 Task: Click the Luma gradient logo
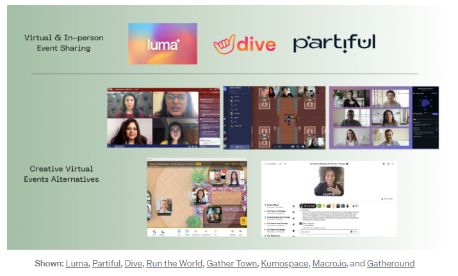point(163,44)
